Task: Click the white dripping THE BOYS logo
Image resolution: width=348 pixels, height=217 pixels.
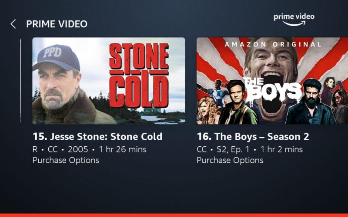Action: pos(273,89)
